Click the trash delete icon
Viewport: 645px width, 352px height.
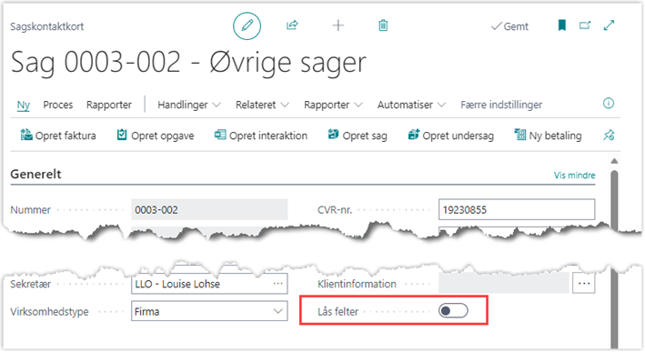click(383, 25)
